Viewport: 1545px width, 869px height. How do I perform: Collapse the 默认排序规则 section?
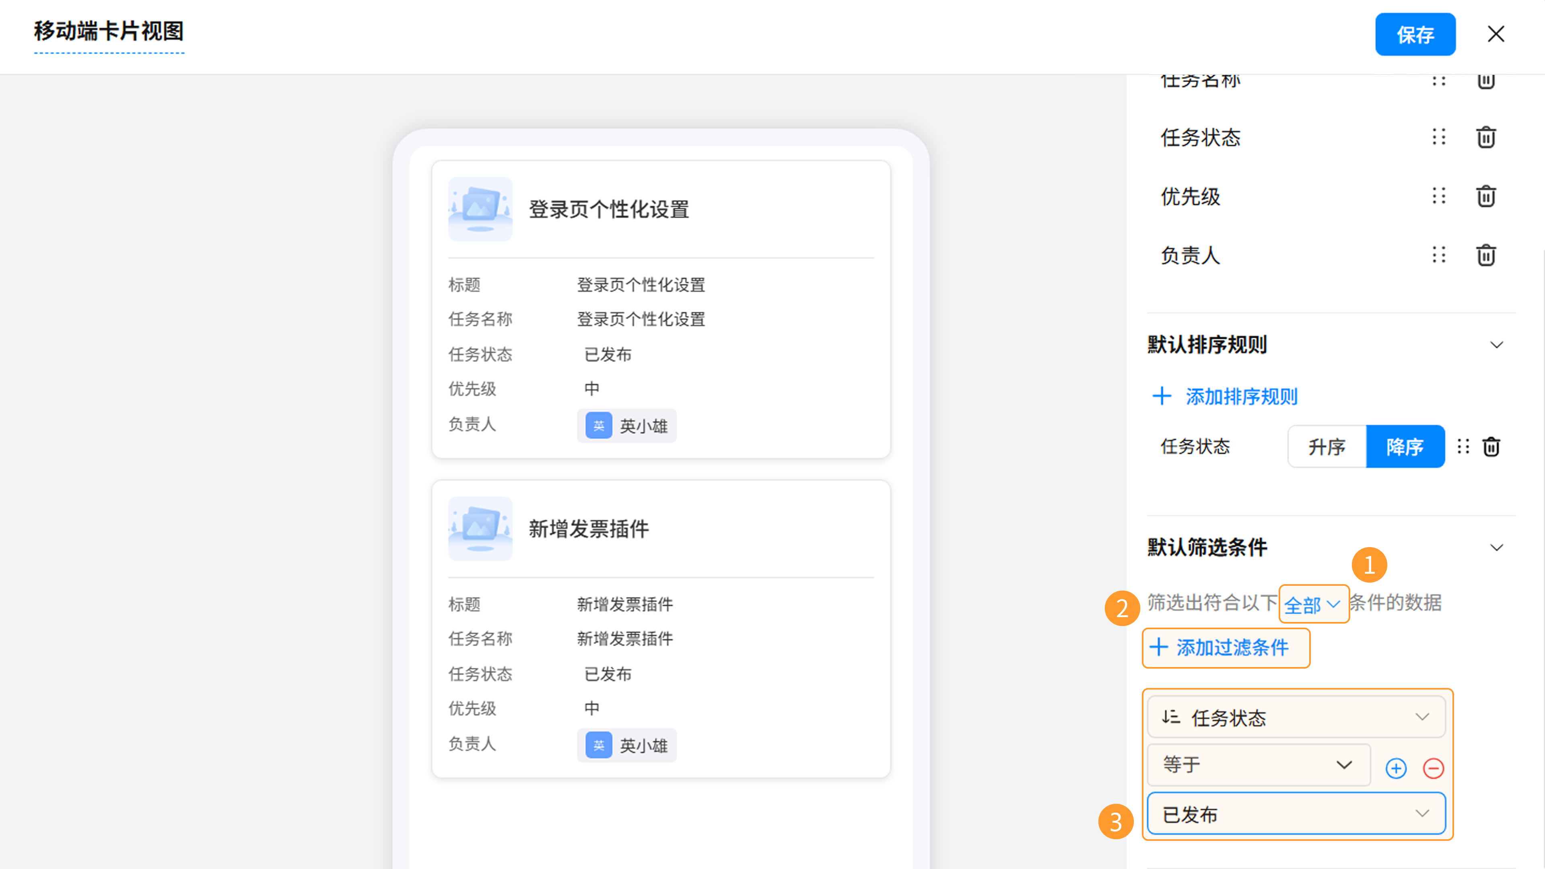point(1496,345)
